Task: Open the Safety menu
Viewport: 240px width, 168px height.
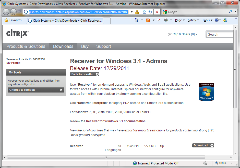Action: click(193, 20)
